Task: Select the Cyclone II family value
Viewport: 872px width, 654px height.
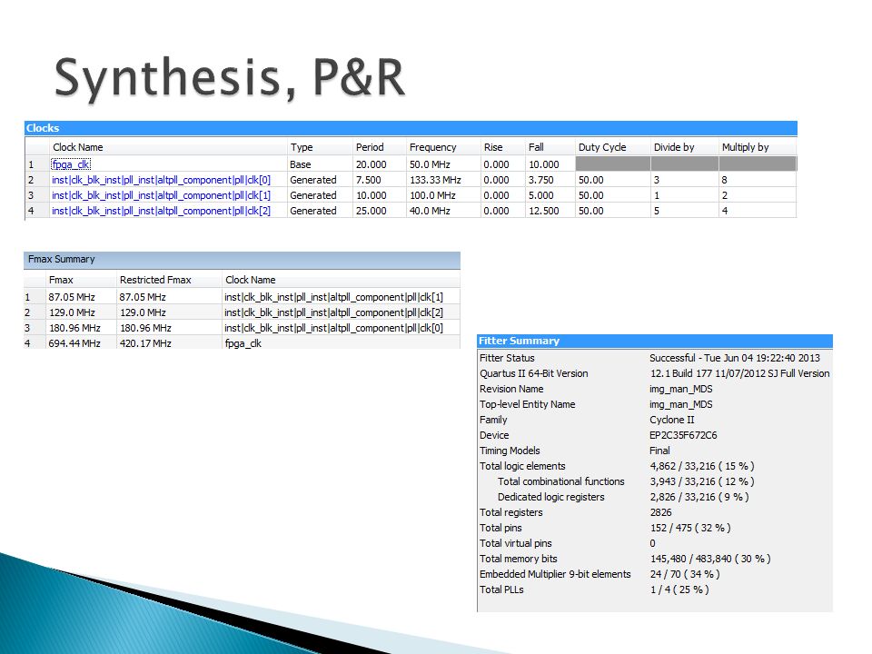Action: coord(672,421)
